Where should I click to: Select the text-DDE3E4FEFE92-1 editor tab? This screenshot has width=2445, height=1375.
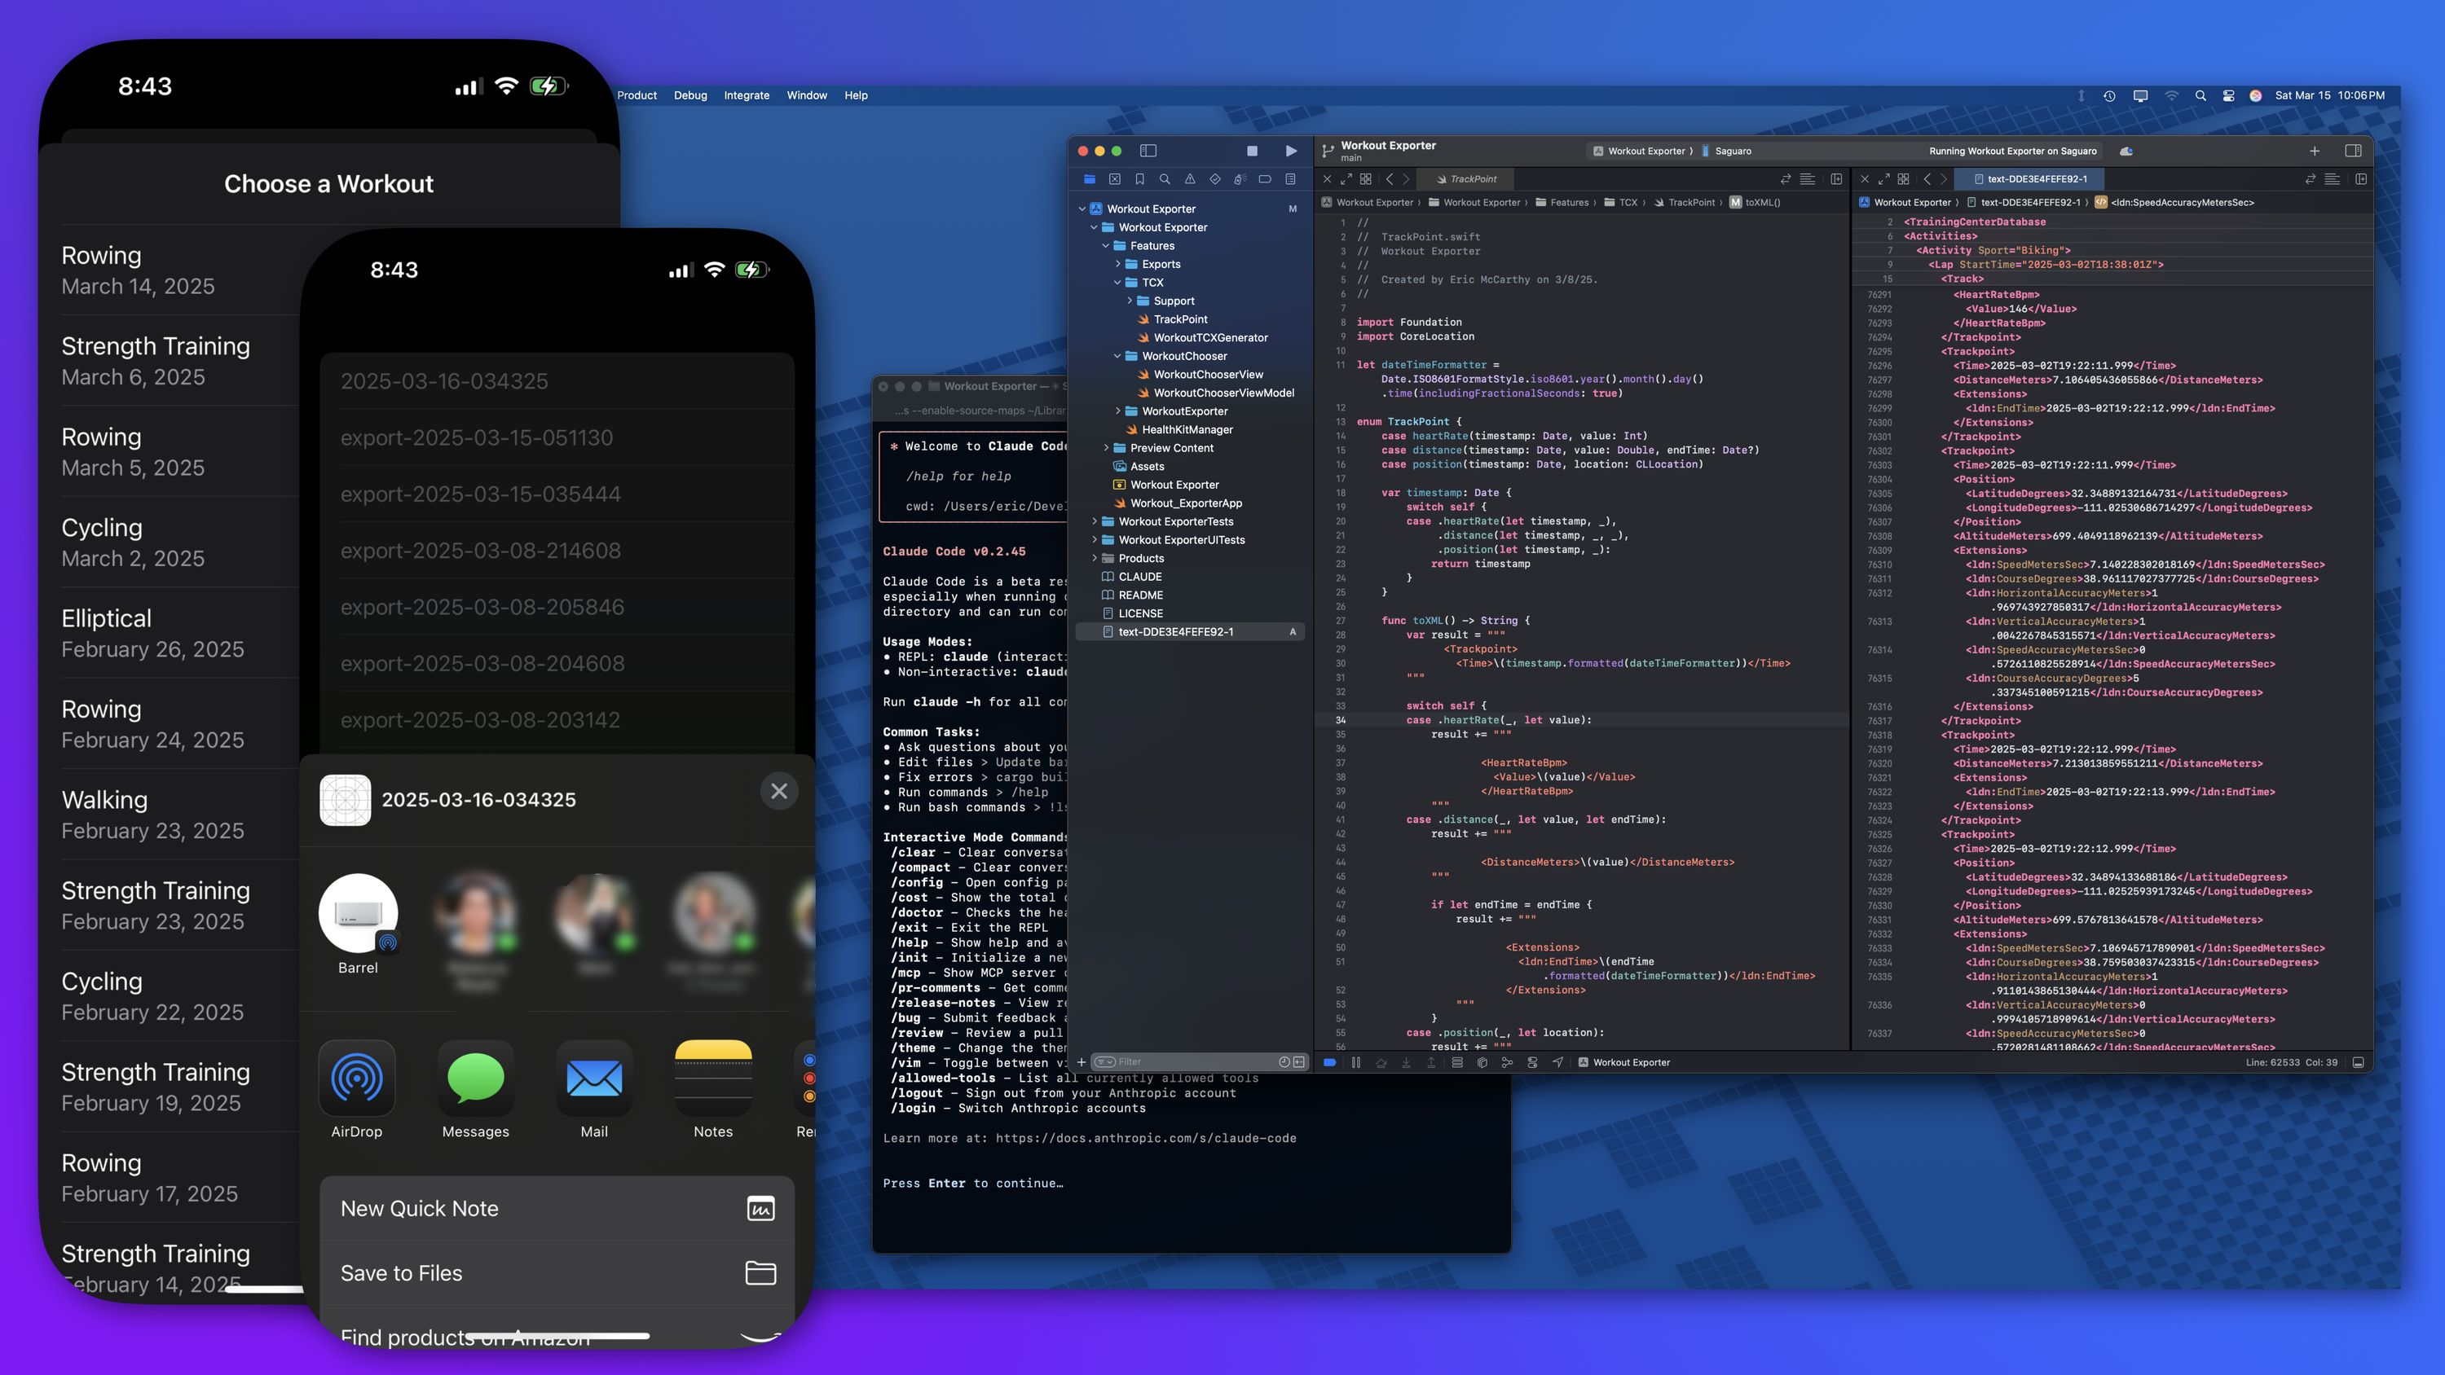point(2030,179)
